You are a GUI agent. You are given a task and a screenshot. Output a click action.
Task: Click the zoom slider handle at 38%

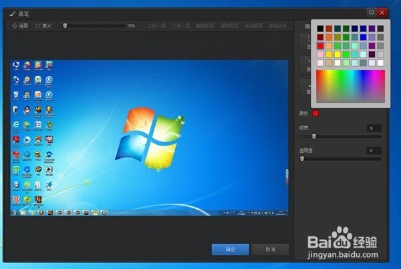[x=65, y=26]
